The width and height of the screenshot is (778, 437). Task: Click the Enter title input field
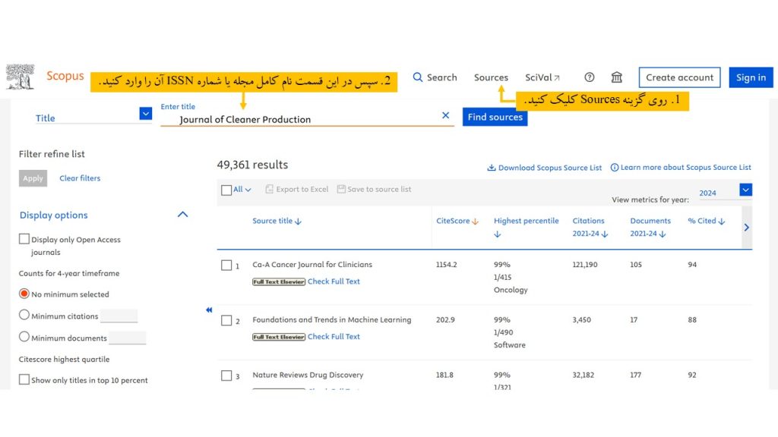pyautogui.click(x=307, y=119)
